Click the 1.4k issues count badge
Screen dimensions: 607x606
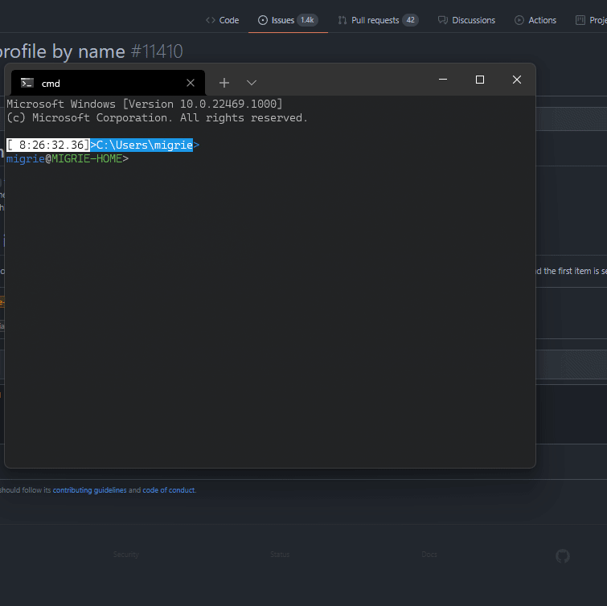[307, 20]
